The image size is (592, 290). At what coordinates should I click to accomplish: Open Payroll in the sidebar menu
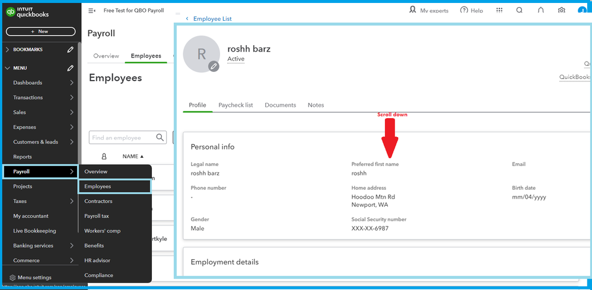(40, 172)
